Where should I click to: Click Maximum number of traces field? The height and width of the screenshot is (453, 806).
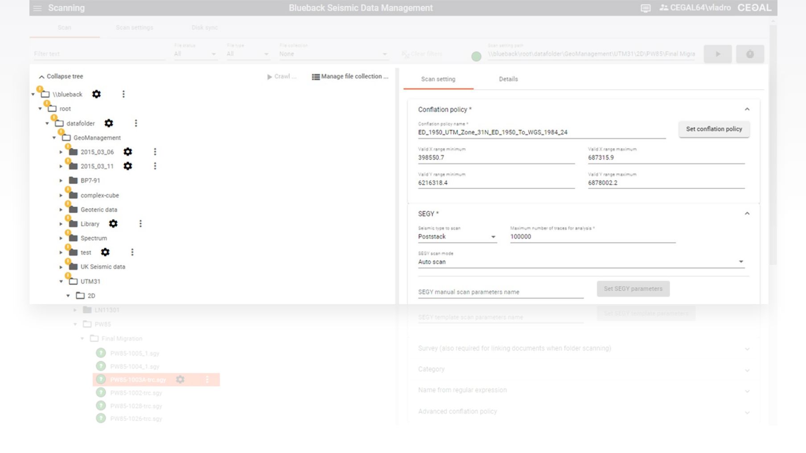pos(593,237)
